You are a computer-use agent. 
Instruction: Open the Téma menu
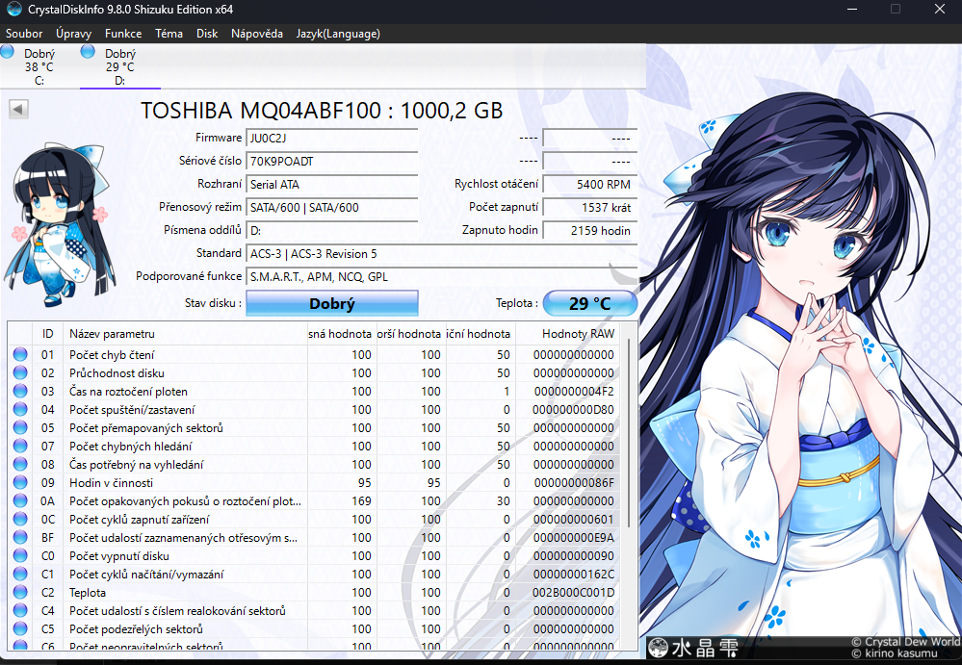pos(169,33)
